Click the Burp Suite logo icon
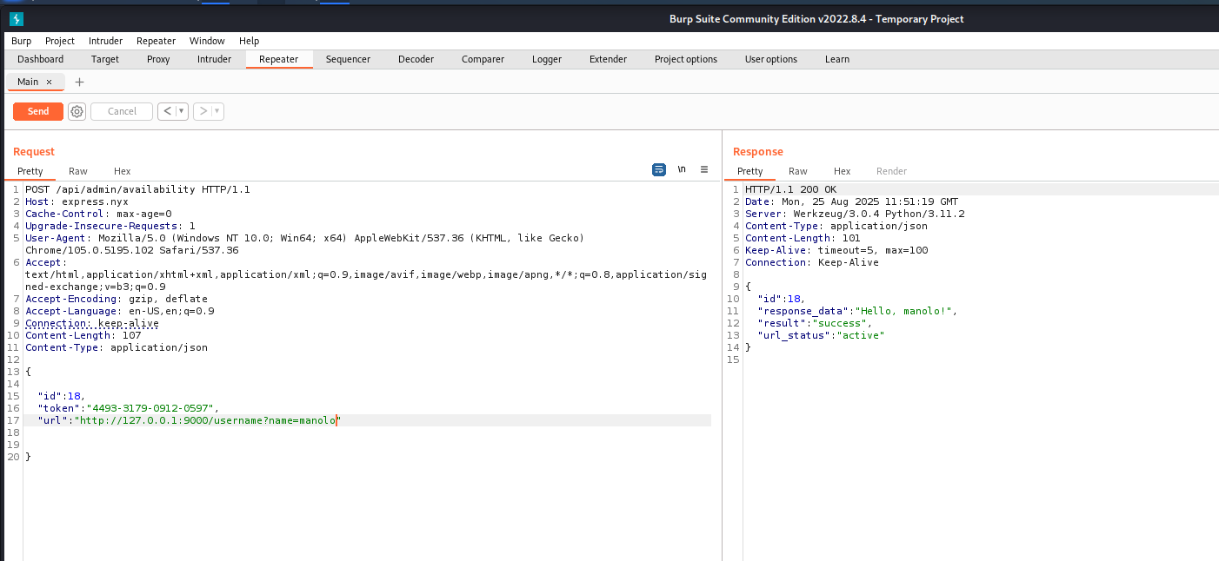The height and width of the screenshot is (561, 1219). click(x=16, y=19)
